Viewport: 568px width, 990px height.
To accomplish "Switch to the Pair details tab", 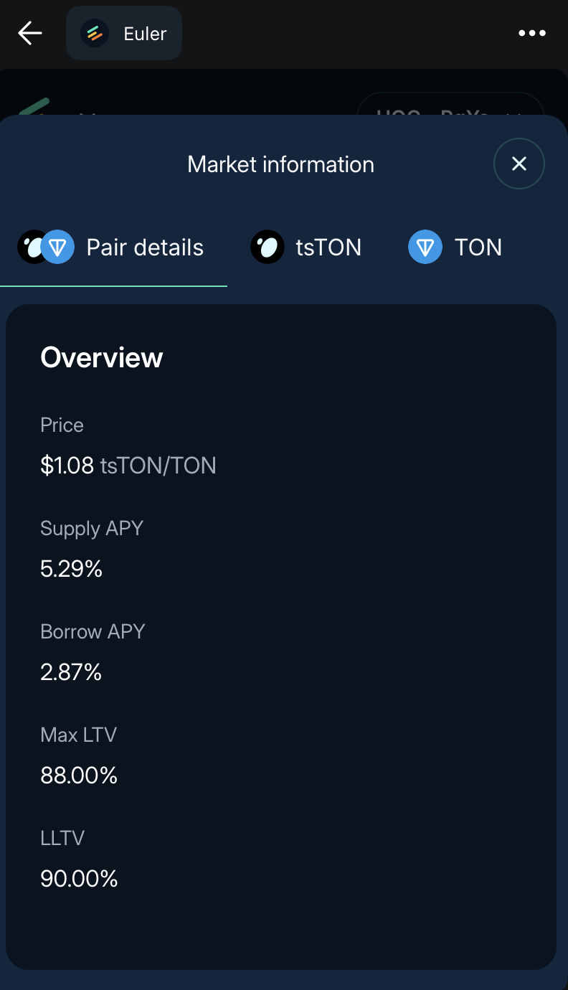I will pyautogui.click(x=145, y=248).
